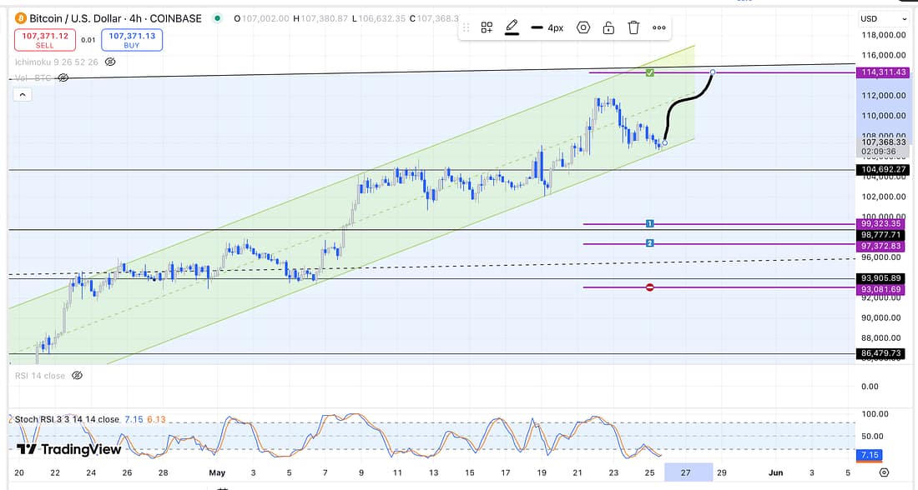Image resolution: width=918 pixels, height=490 pixels.
Task: Click the BUY 107,371.13 button
Action: point(132,40)
